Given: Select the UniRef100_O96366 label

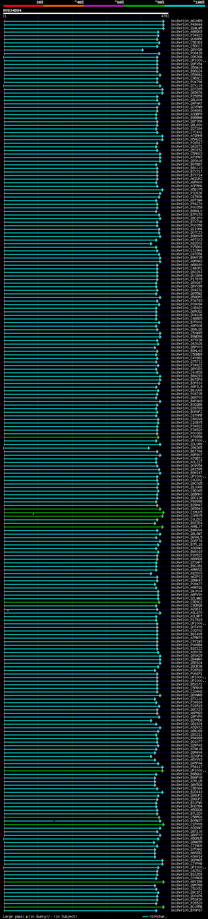Looking at the screenshot, I should (187, 57).
